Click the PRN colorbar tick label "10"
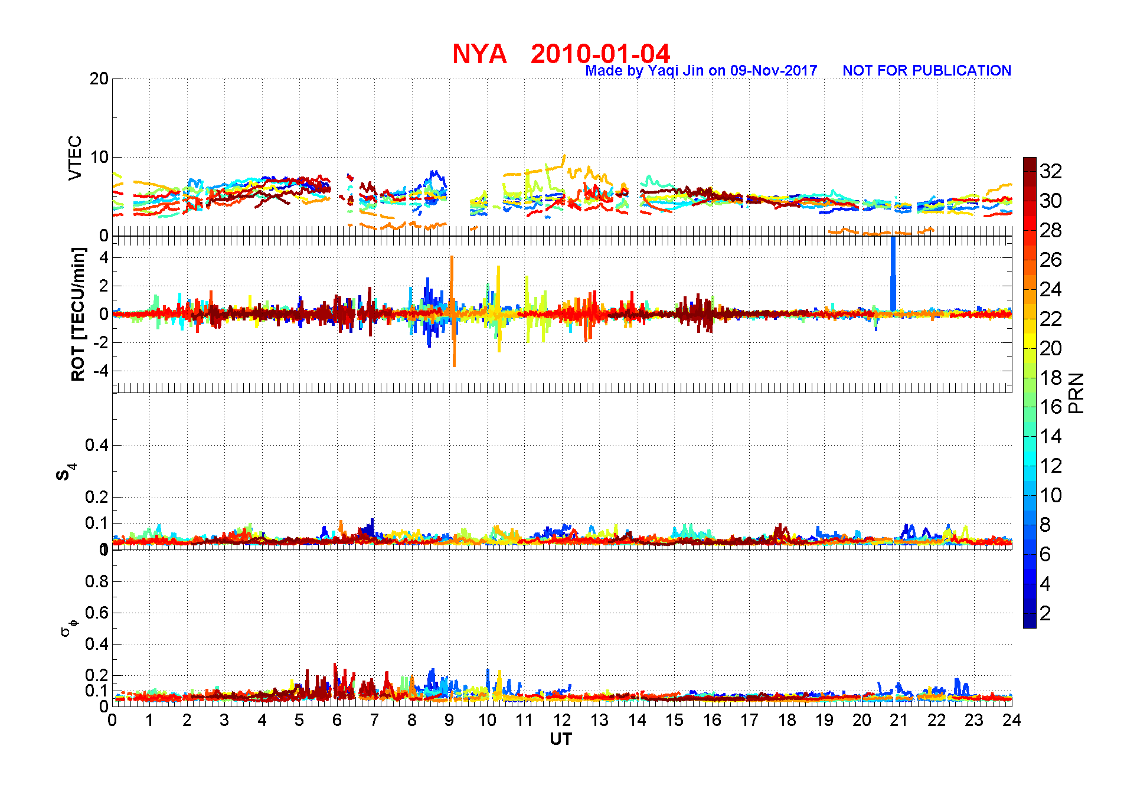Screen dimensions: 1124x785 [x=1051, y=495]
